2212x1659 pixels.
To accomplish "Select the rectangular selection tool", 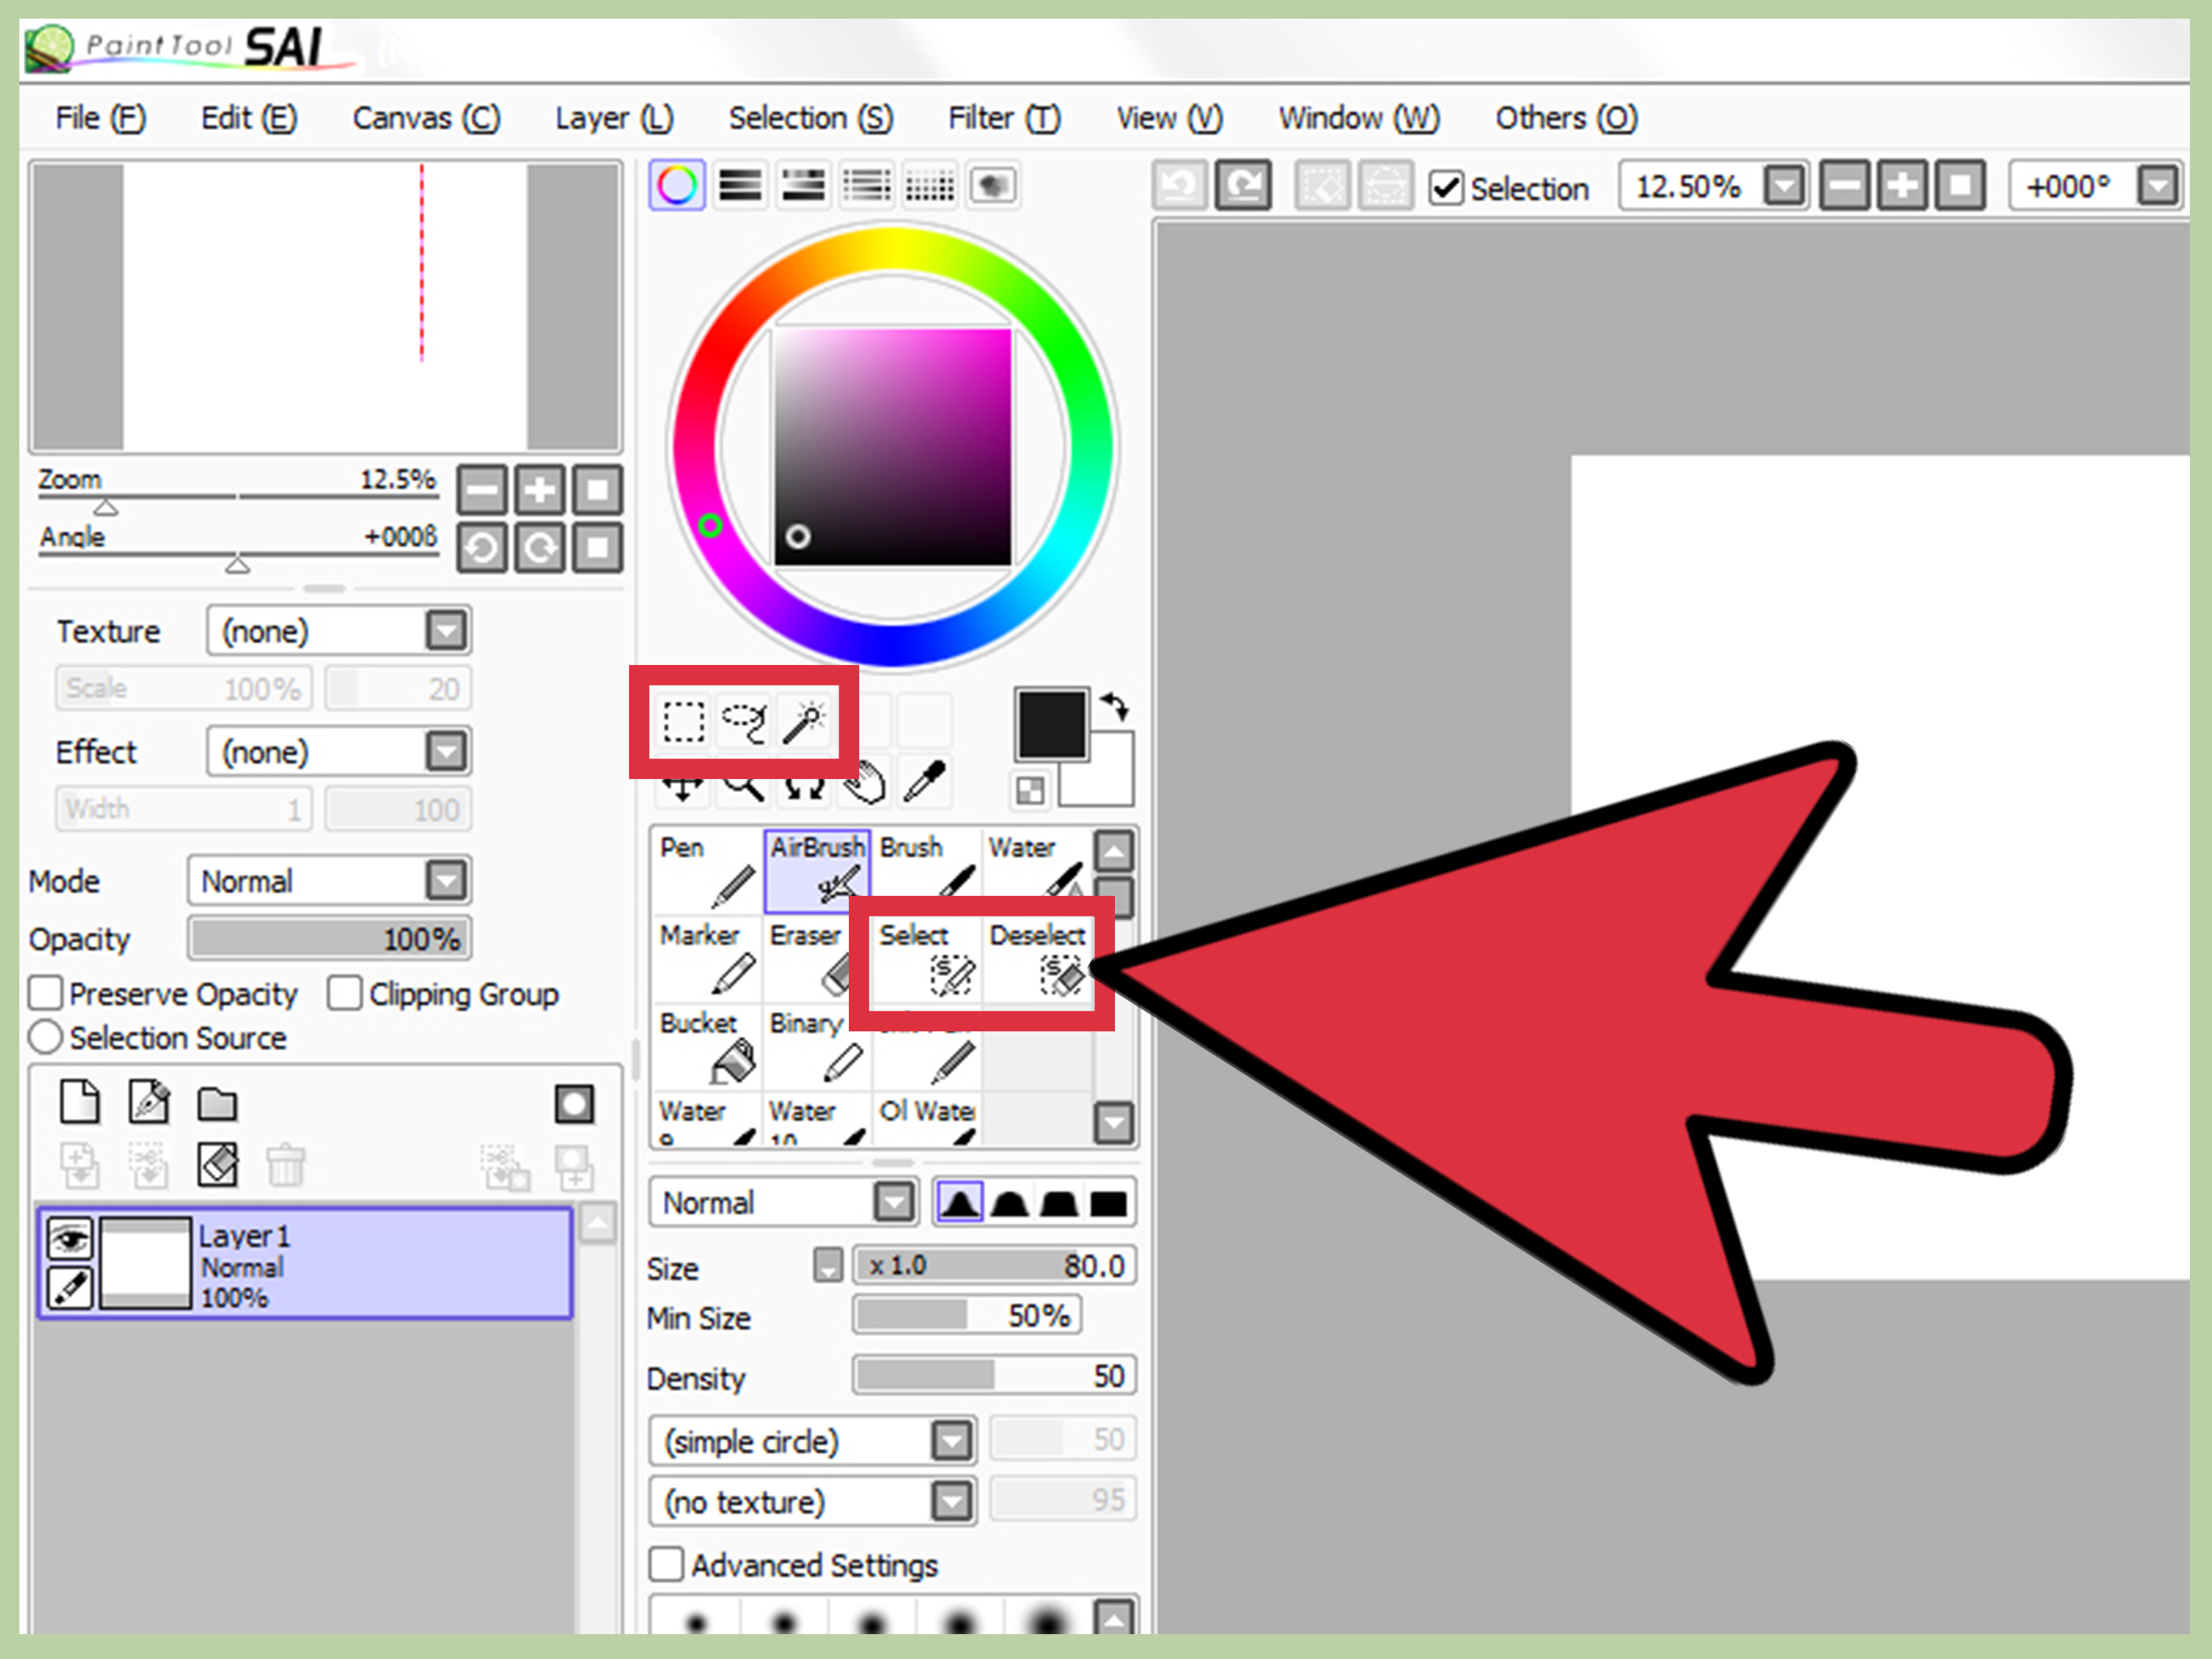I will 684,721.
